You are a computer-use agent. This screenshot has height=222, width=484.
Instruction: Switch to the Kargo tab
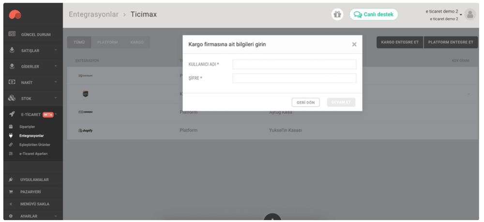point(136,43)
